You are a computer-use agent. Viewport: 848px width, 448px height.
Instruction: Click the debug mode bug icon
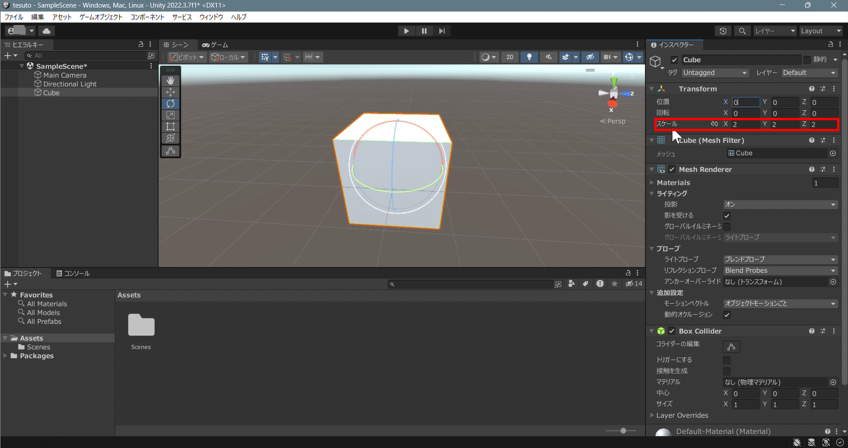coord(797,443)
